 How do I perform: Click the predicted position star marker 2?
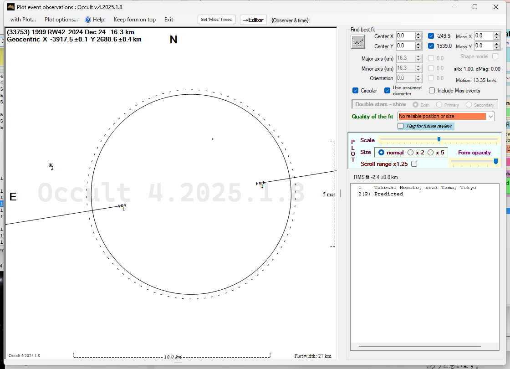pyautogui.click(x=51, y=166)
